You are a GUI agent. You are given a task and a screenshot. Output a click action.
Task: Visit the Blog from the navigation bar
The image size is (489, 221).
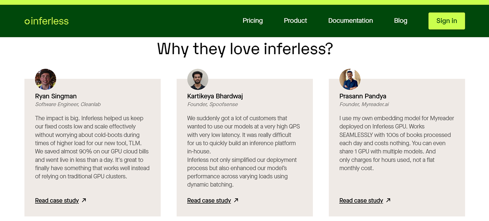(x=401, y=21)
